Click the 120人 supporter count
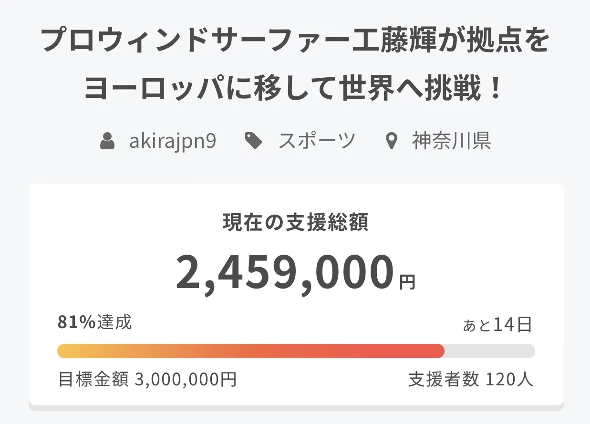 (x=509, y=380)
